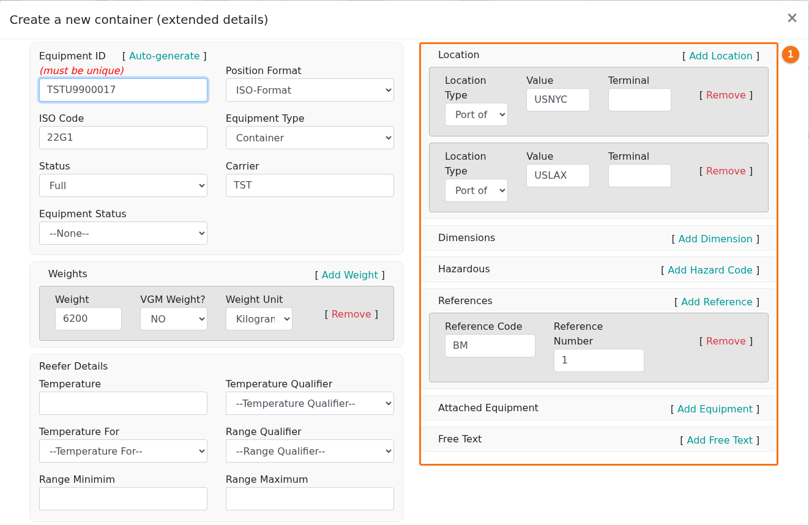Open the Weight Unit dropdown
The width and height of the screenshot is (809, 525).
(x=259, y=319)
